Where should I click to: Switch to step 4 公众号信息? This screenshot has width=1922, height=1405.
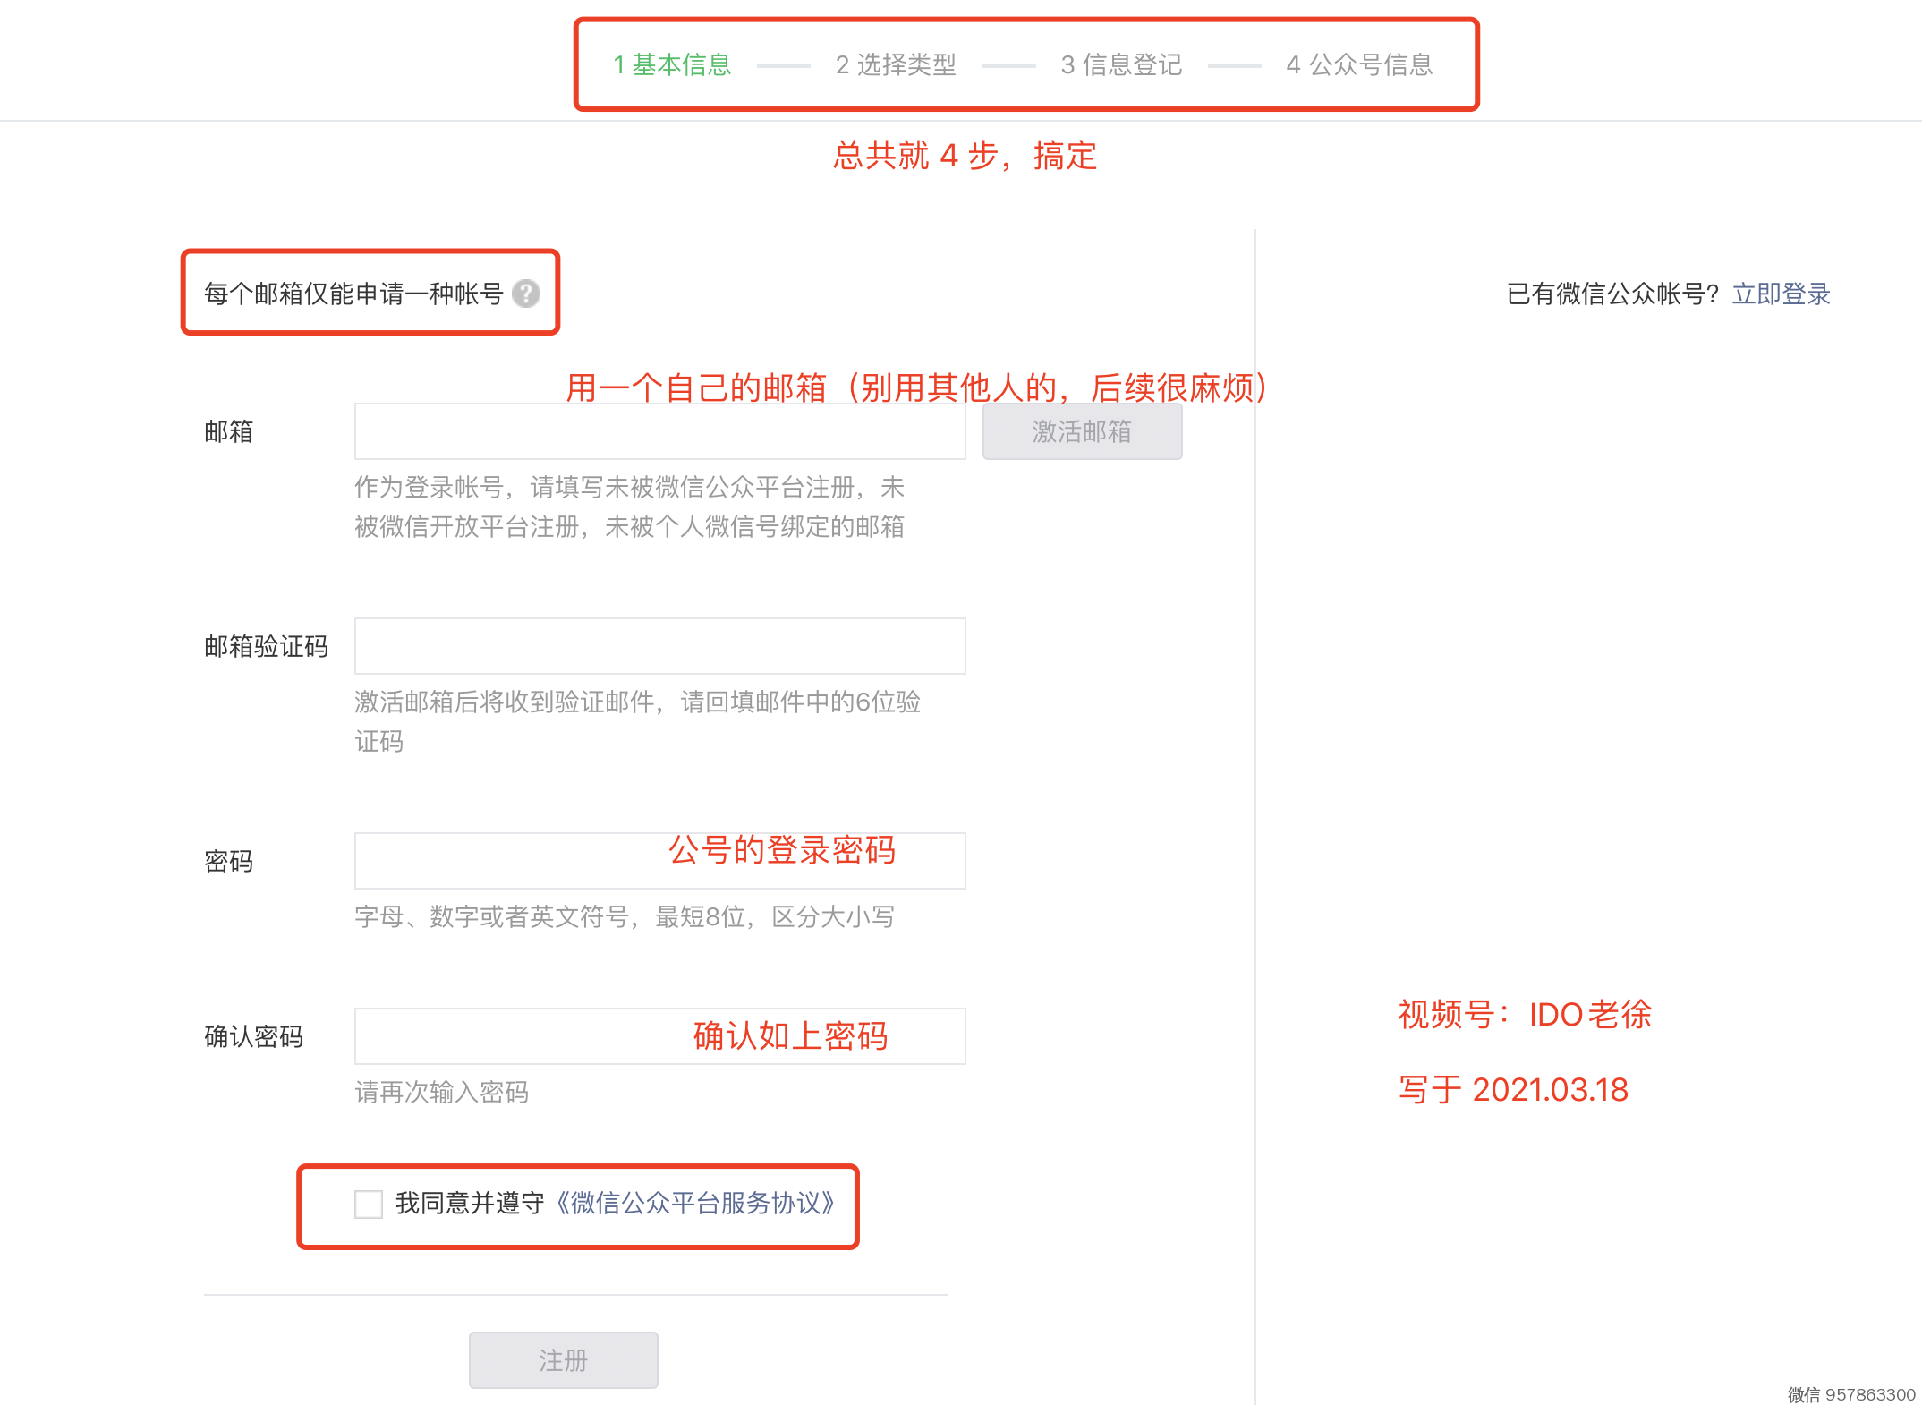click(1359, 64)
